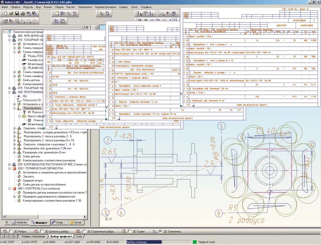Collapse the 045 1 КОНТРОЛЬ node

(x=9, y=188)
